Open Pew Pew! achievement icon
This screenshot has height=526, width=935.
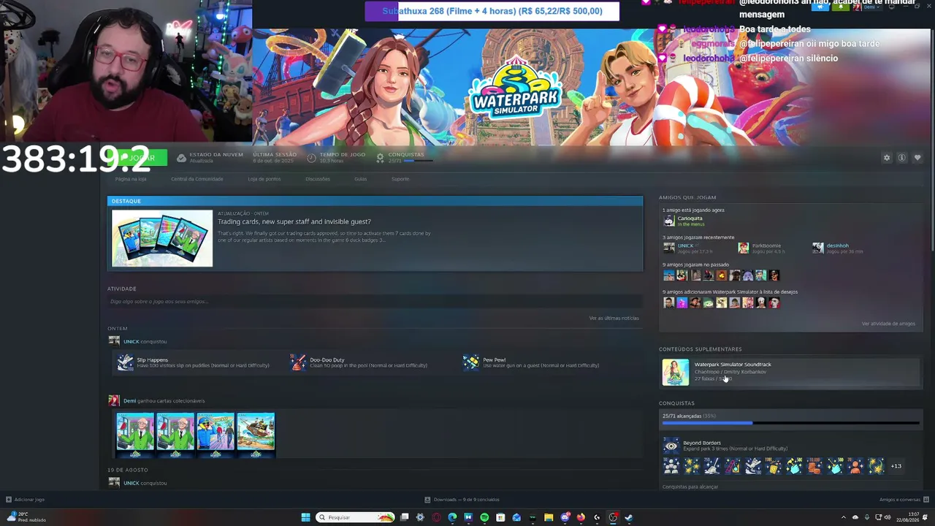(471, 362)
